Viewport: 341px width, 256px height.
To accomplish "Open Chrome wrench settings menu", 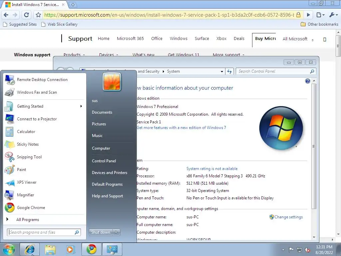I will point(333,15).
